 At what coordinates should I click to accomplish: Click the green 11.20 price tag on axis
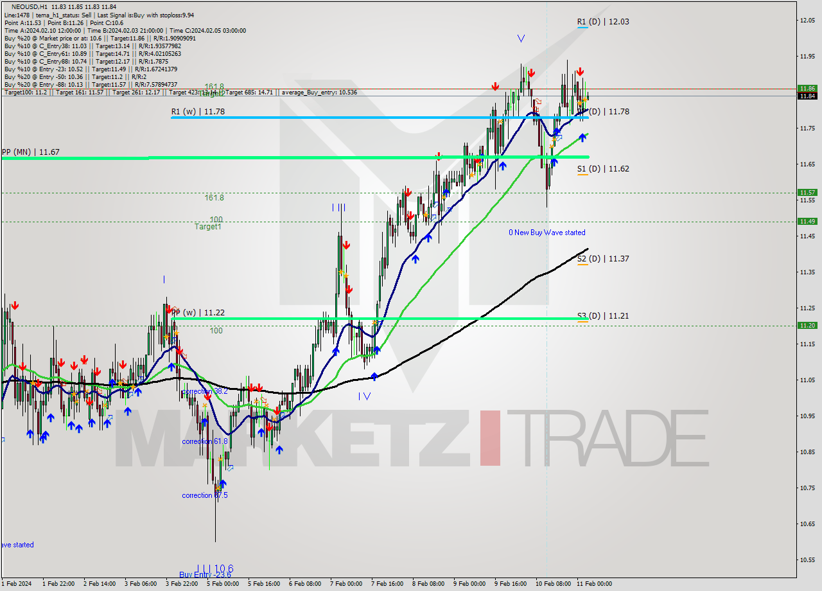tap(807, 325)
